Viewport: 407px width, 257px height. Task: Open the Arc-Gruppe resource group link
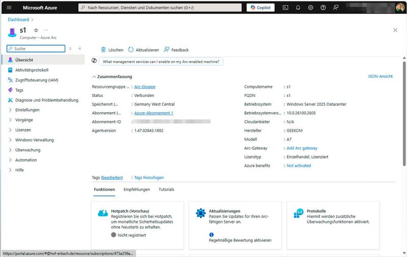pyautogui.click(x=145, y=86)
